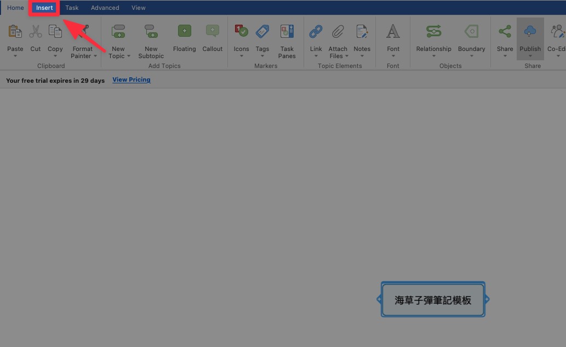Open the Task ribbon tab

72,8
